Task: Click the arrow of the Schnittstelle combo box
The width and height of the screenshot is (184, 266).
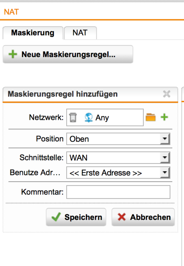Action: pos(164,158)
